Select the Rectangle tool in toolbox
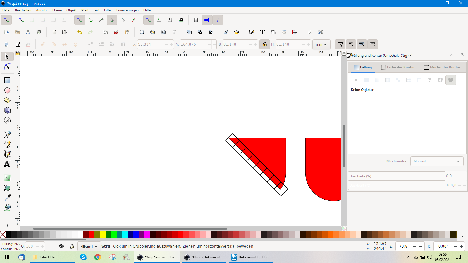The width and height of the screenshot is (468, 263). (7, 80)
